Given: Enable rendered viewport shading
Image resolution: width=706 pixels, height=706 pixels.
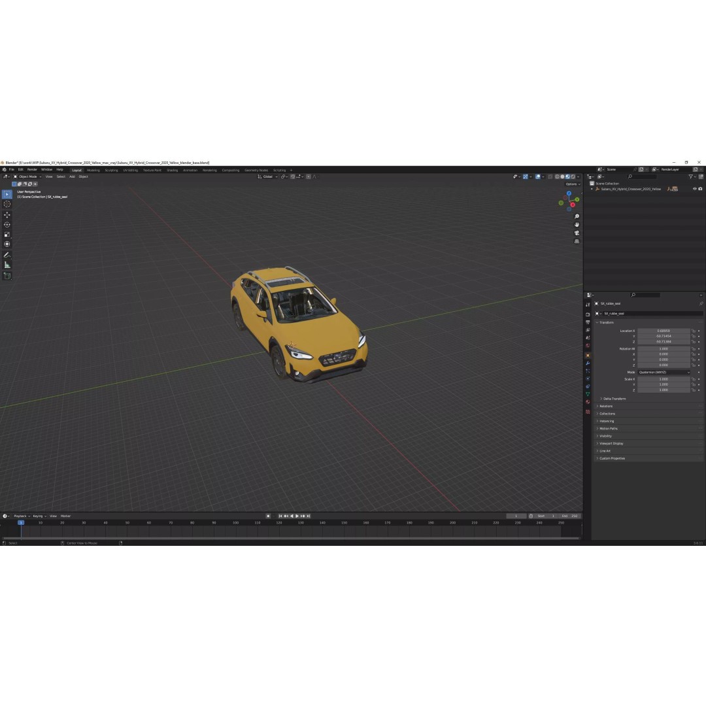Looking at the screenshot, I should click(573, 176).
